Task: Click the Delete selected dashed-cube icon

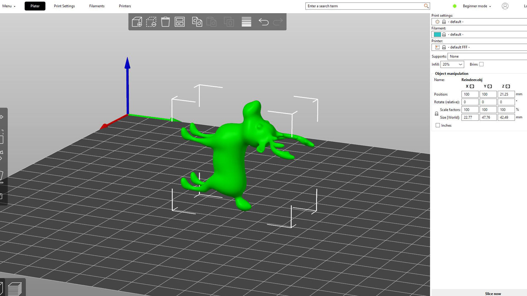Action: [x=151, y=22]
